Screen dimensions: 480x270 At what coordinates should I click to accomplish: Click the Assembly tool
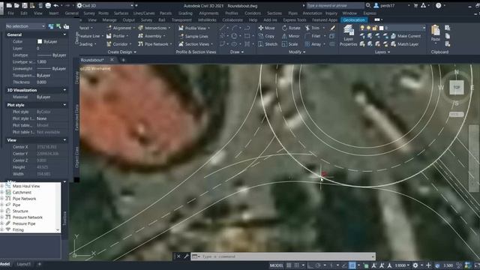coord(151,36)
